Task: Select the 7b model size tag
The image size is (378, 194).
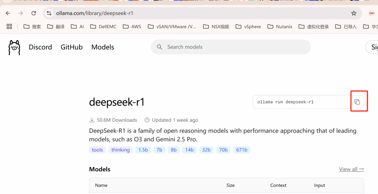Action: click(x=159, y=150)
